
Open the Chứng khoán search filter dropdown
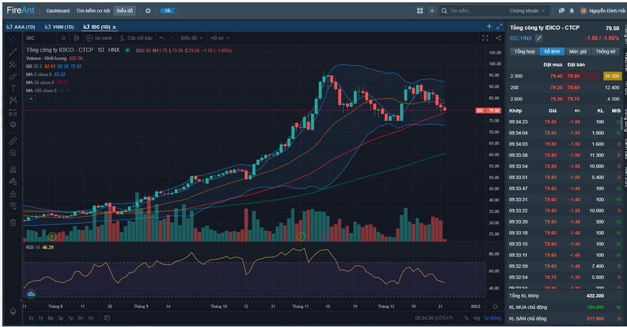[x=528, y=11]
